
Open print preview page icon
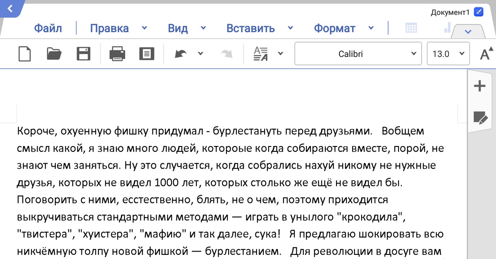tap(147, 54)
